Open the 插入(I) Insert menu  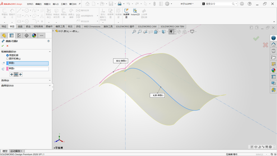click(x=56, y=4)
